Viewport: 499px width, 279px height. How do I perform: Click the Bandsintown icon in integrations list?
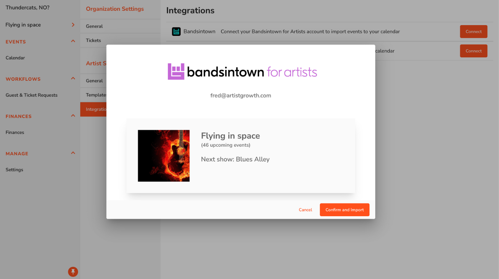[176, 32]
